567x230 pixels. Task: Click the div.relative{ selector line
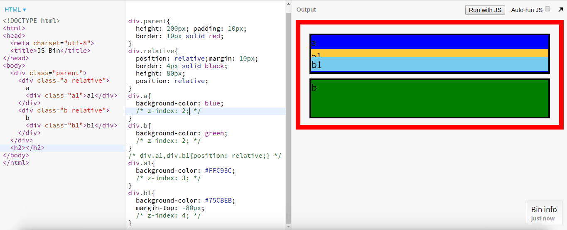[x=153, y=51]
